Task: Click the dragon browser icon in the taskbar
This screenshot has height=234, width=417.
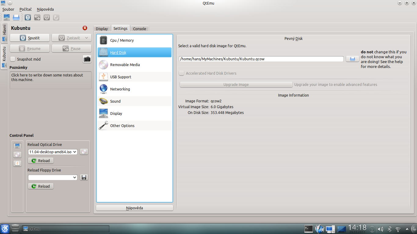Action: [319, 229]
